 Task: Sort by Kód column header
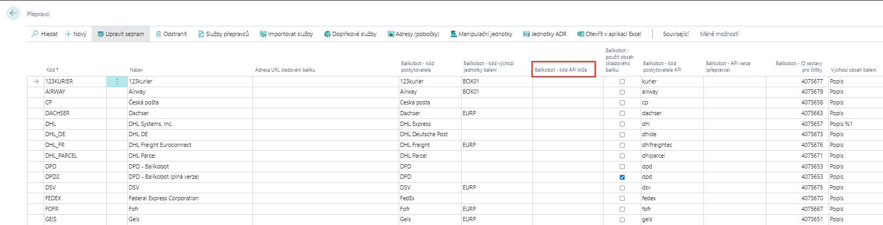pos(52,70)
